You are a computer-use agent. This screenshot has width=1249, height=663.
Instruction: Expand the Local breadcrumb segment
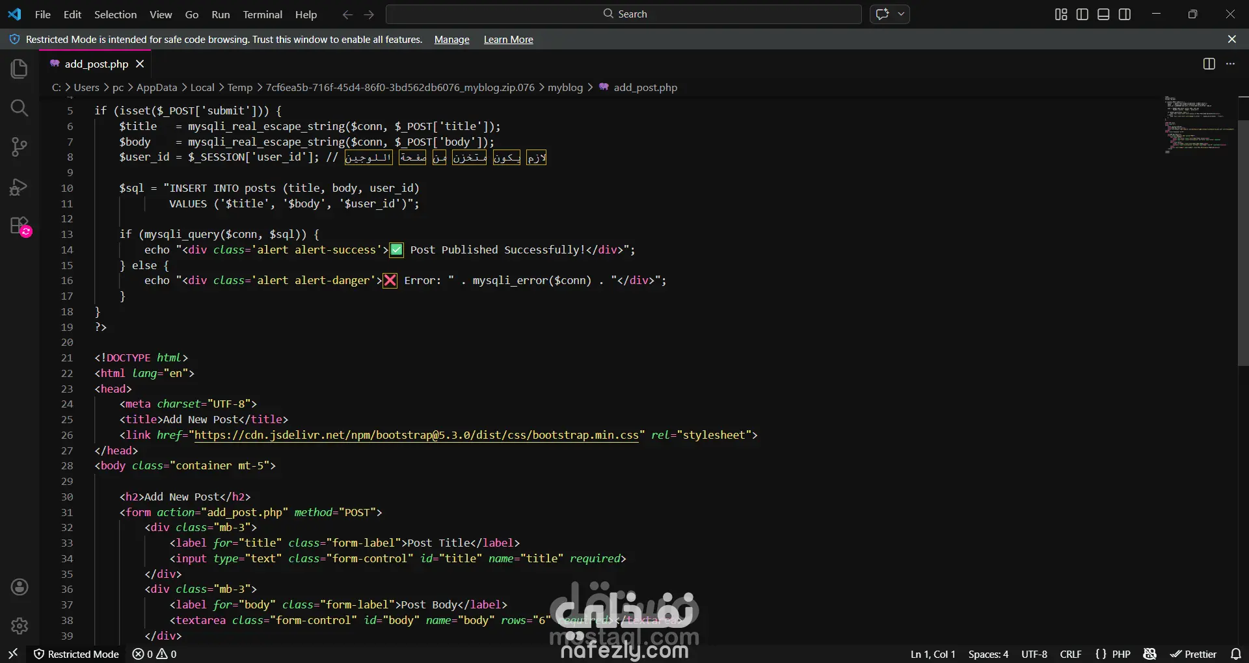click(x=202, y=87)
